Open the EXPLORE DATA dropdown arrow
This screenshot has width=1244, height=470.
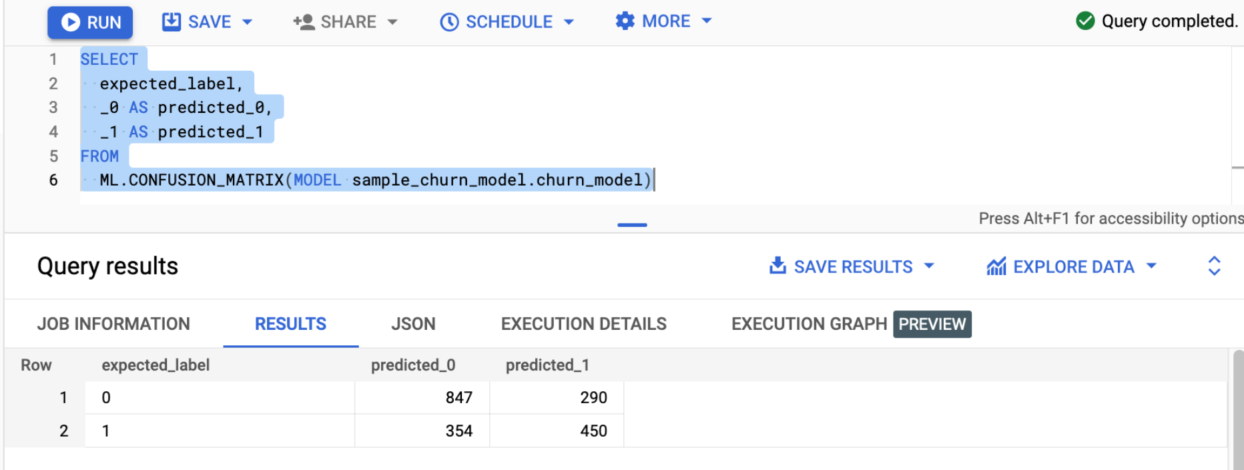coord(1151,266)
